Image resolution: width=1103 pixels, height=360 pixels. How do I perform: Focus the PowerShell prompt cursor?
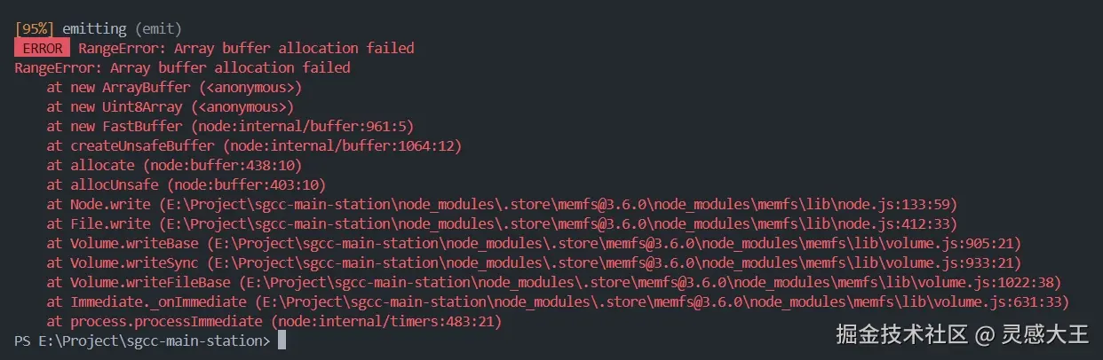[x=282, y=340]
